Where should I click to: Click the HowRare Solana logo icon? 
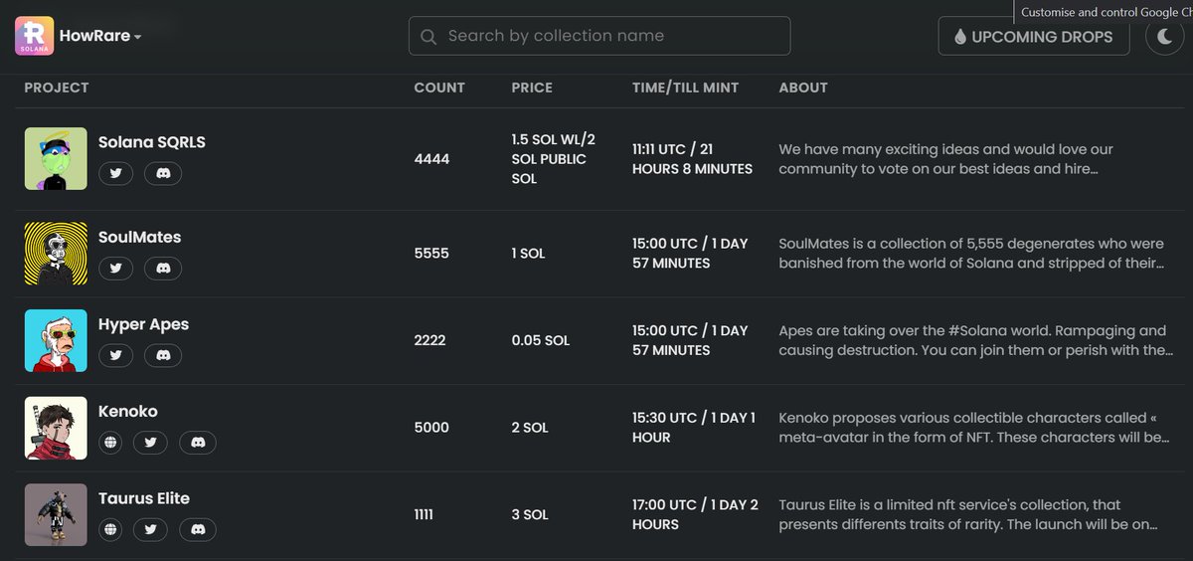(34, 36)
